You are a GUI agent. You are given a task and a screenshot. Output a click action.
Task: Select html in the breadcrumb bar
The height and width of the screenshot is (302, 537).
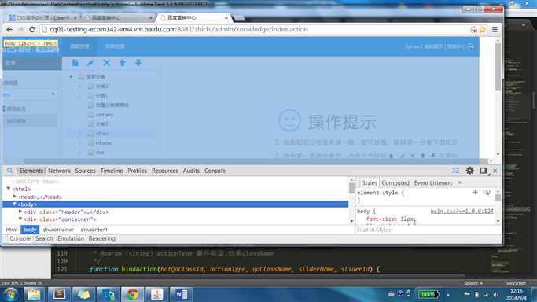(x=11, y=230)
